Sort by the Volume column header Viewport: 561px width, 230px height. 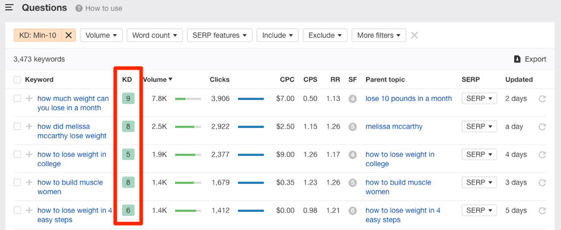[158, 80]
